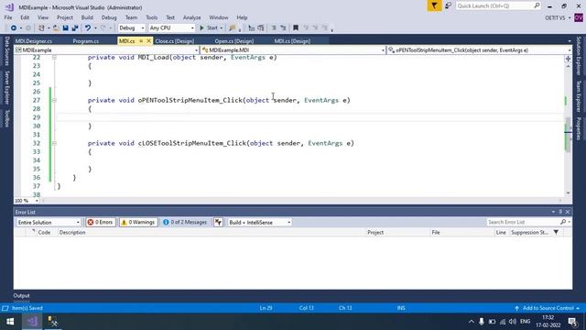Click the Suppression State column filter funnel
Viewport: 586px width, 330px height.
tap(556, 232)
